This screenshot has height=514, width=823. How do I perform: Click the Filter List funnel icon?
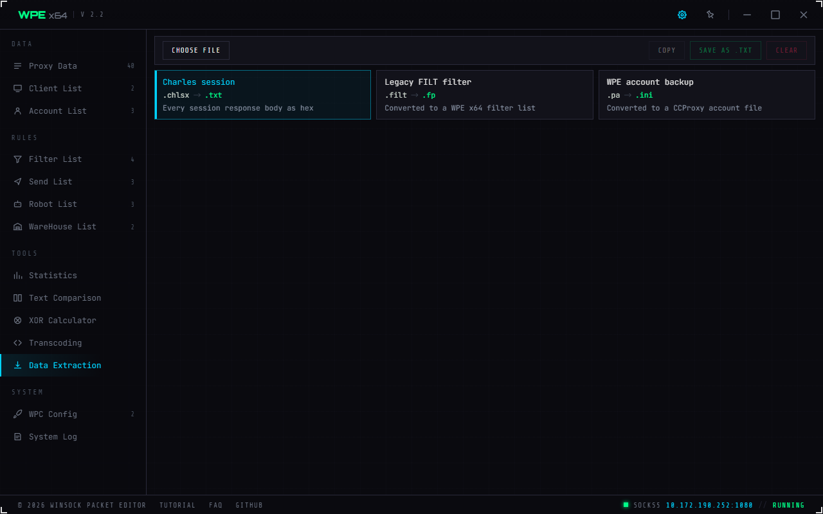pos(17,159)
